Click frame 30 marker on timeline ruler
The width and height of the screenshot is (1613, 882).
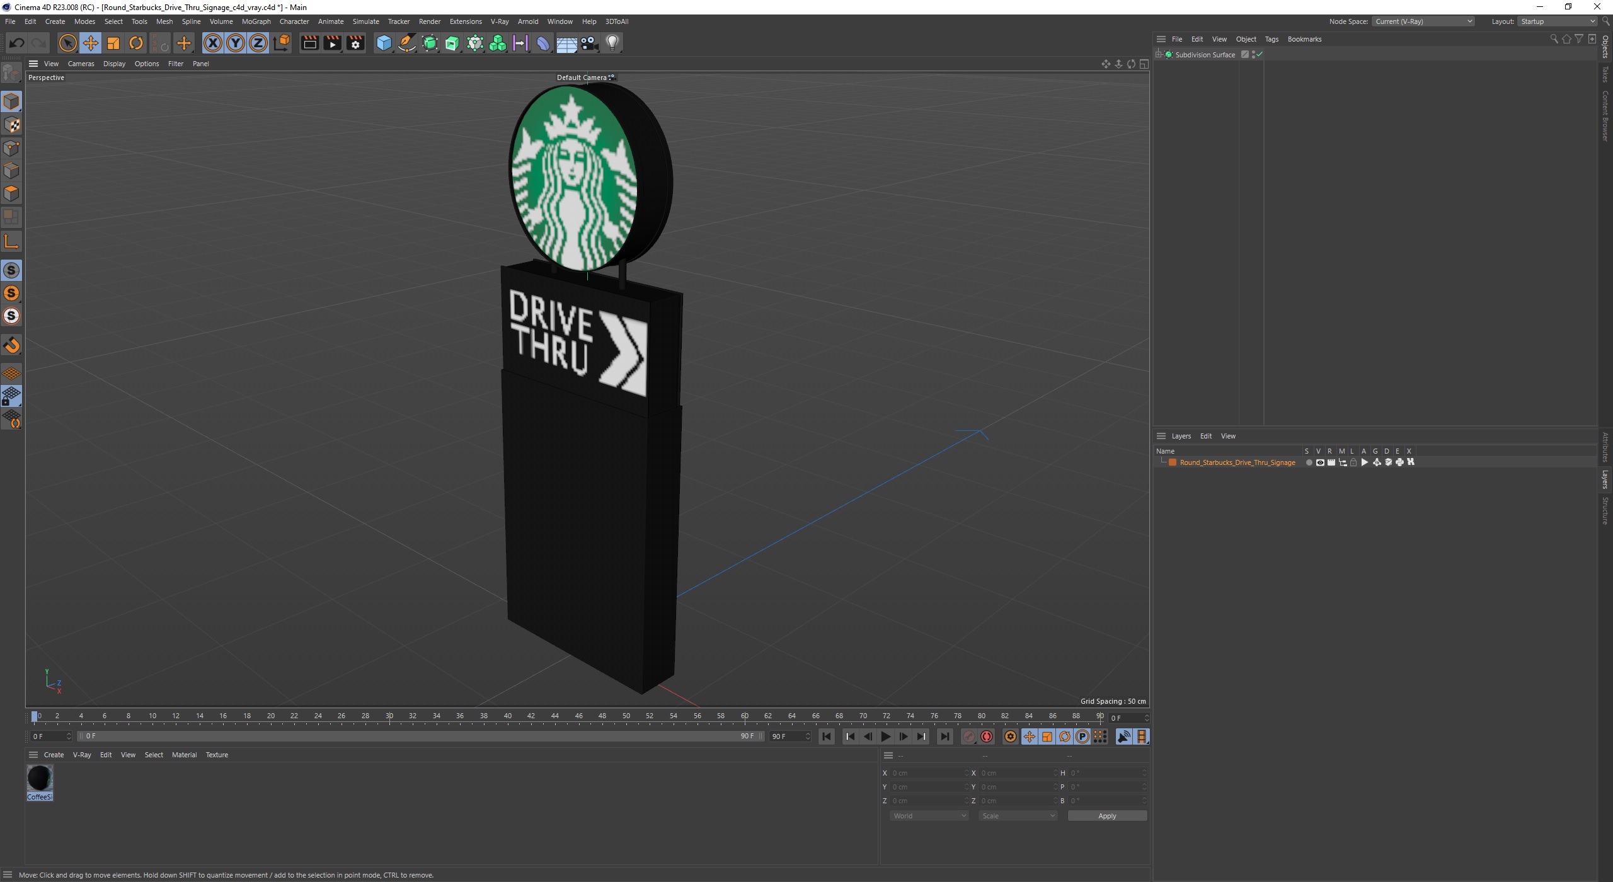(389, 716)
